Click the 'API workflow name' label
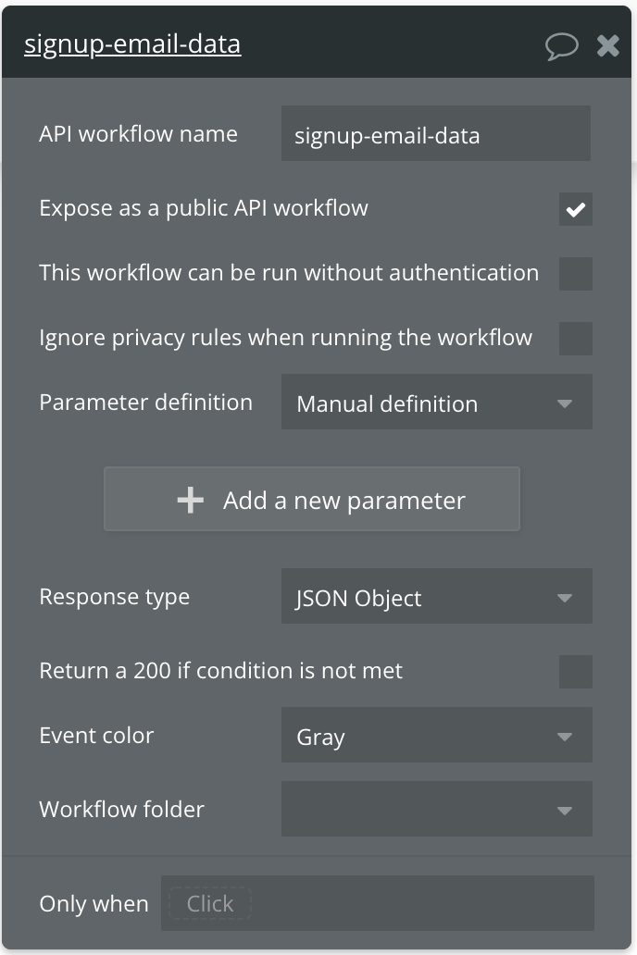The image size is (637, 955). (x=138, y=134)
